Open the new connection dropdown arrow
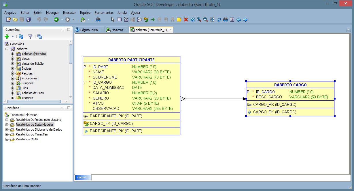 (x=13, y=37)
